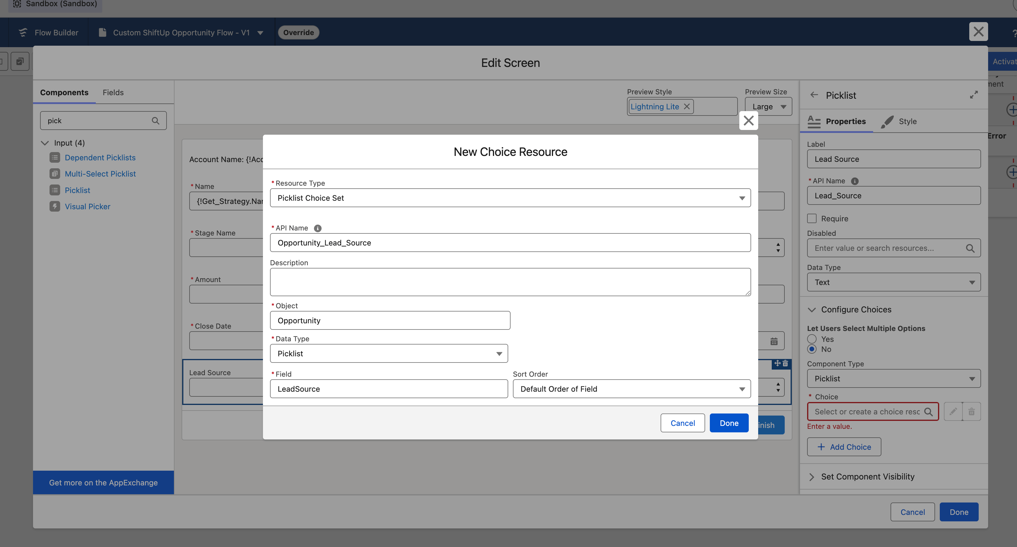The image size is (1017, 547).
Task: Expand the Picklist properties panel
Action: point(974,95)
